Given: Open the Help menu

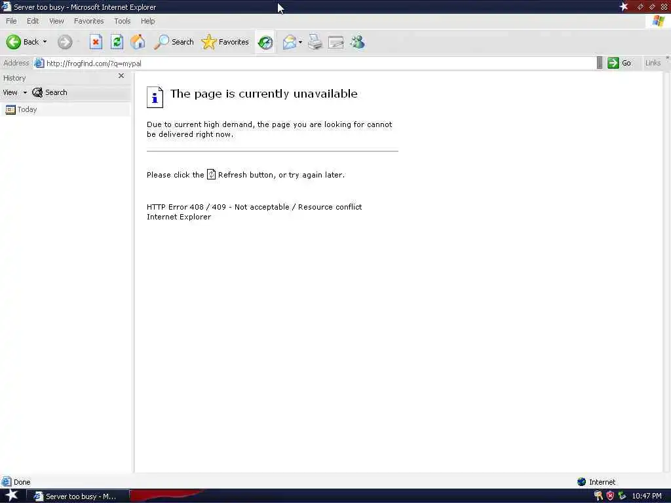Looking at the screenshot, I should (x=147, y=21).
